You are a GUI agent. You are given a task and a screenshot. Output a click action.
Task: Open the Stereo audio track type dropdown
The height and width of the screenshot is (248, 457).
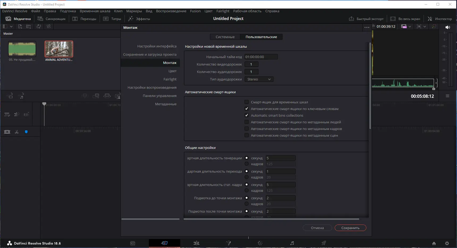click(259, 79)
